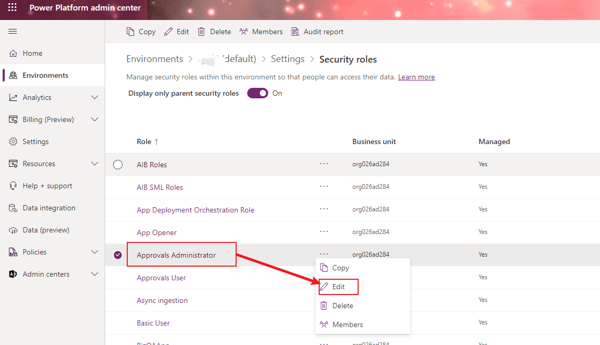600x345 pixels.
Task: Collapse the navigation hamburger menu
Action: click(13, 32)
